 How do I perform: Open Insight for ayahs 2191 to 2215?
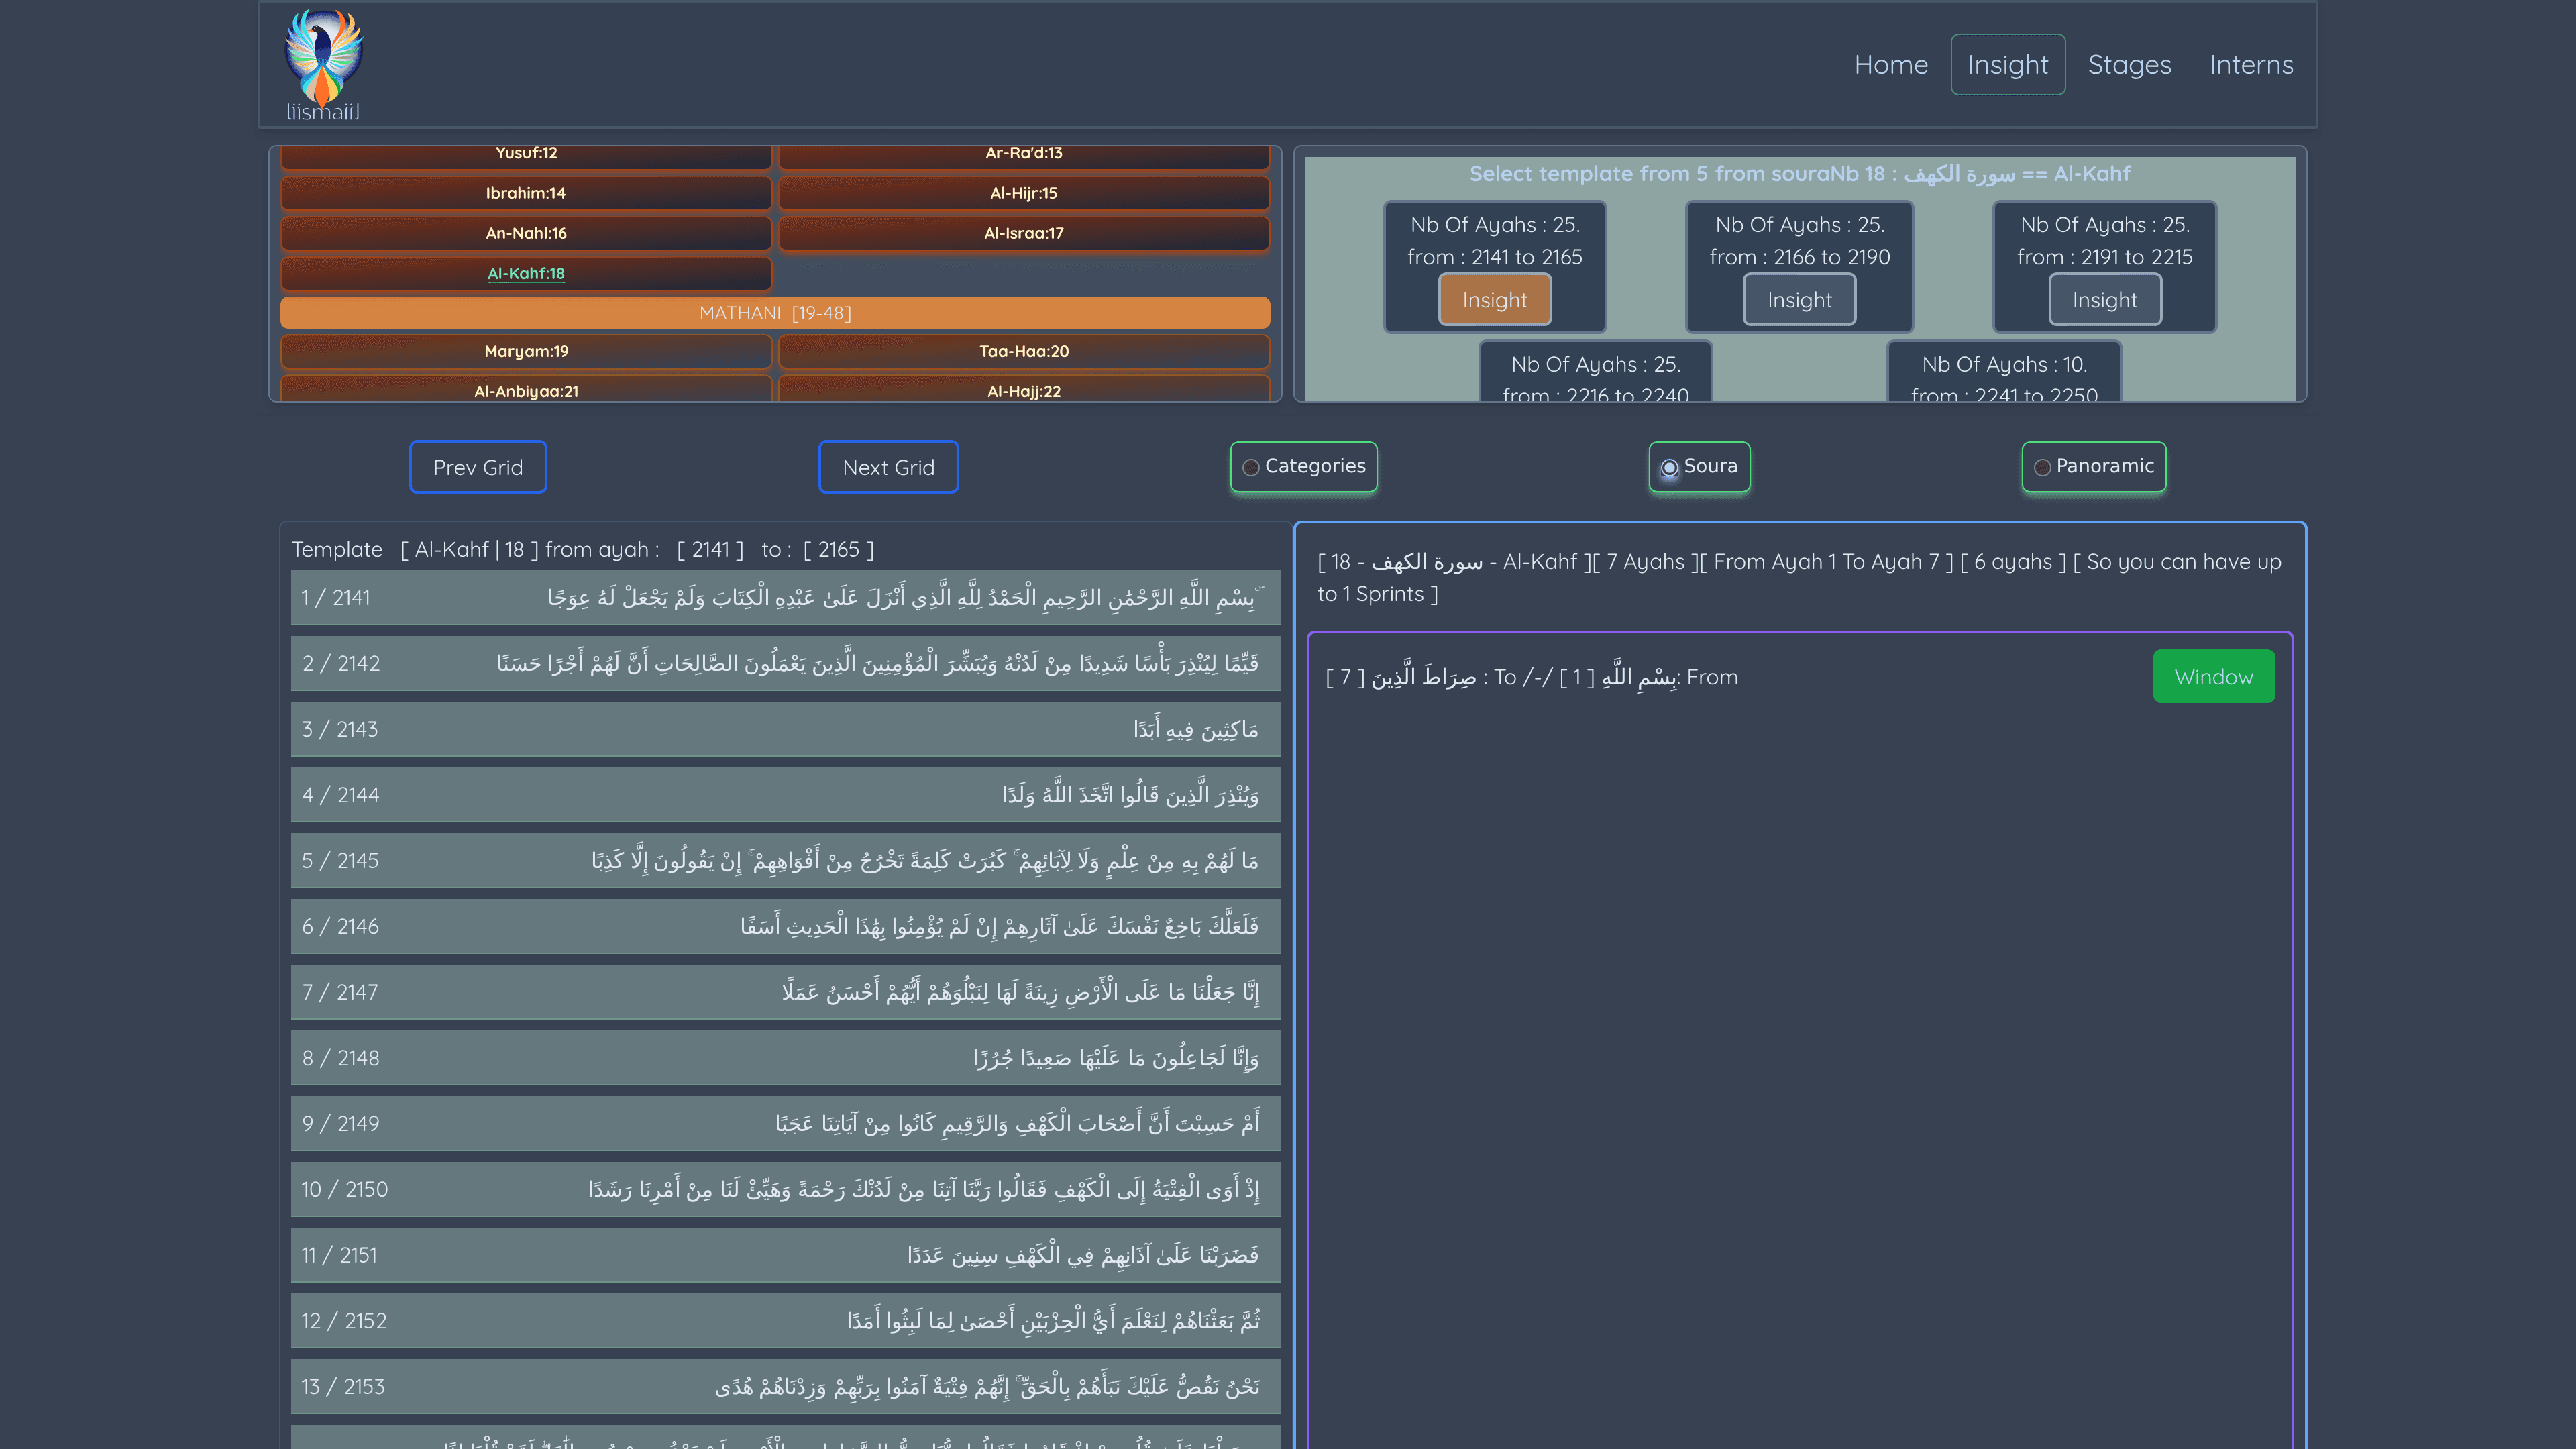[2104, 300]
